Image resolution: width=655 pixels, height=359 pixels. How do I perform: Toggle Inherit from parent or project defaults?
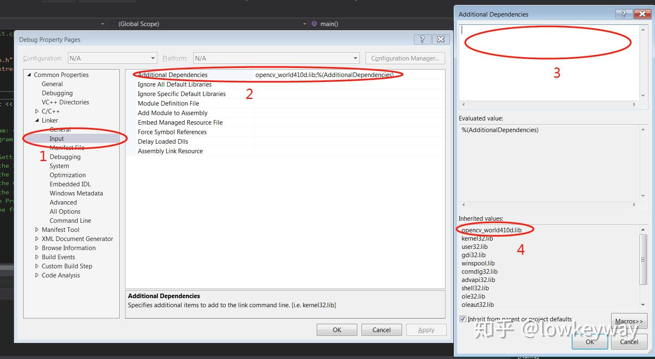(463, 319)
